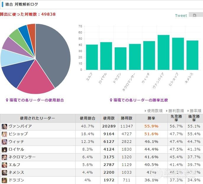Click the ロイヤル leader portrait icon
The width and height of the screenshot is (203, 184).
(4, 150)
